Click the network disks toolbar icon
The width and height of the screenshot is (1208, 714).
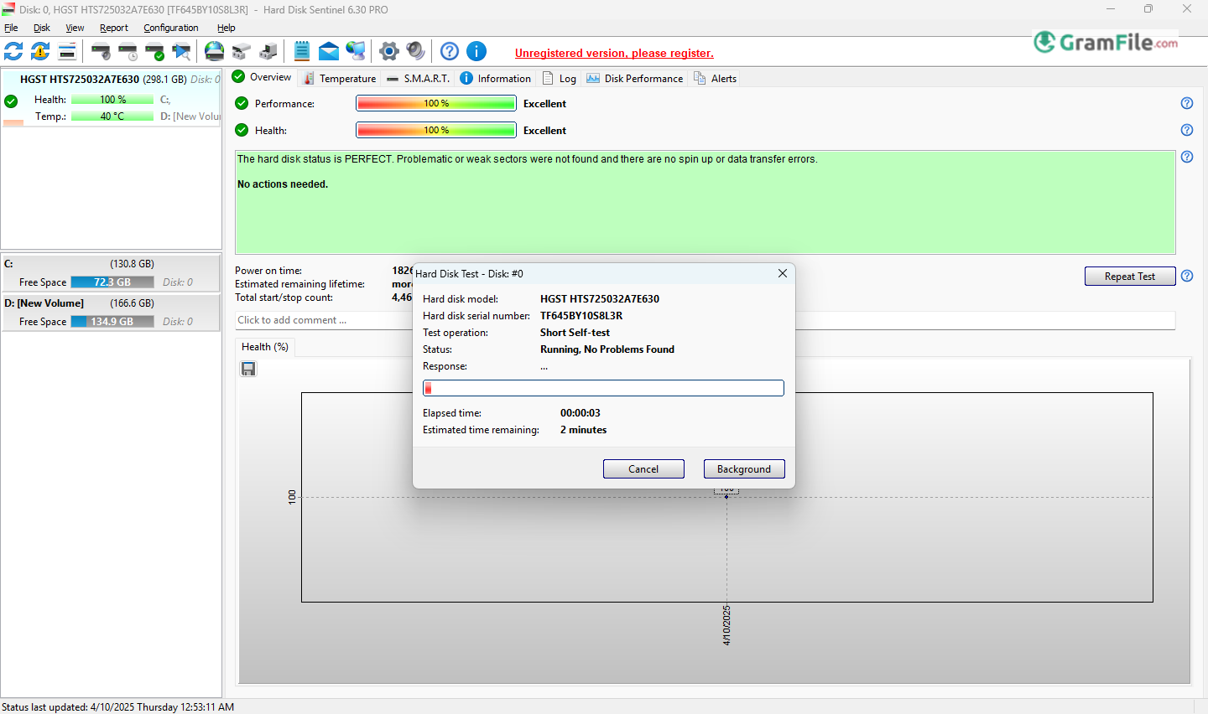[x=242, y=51]
